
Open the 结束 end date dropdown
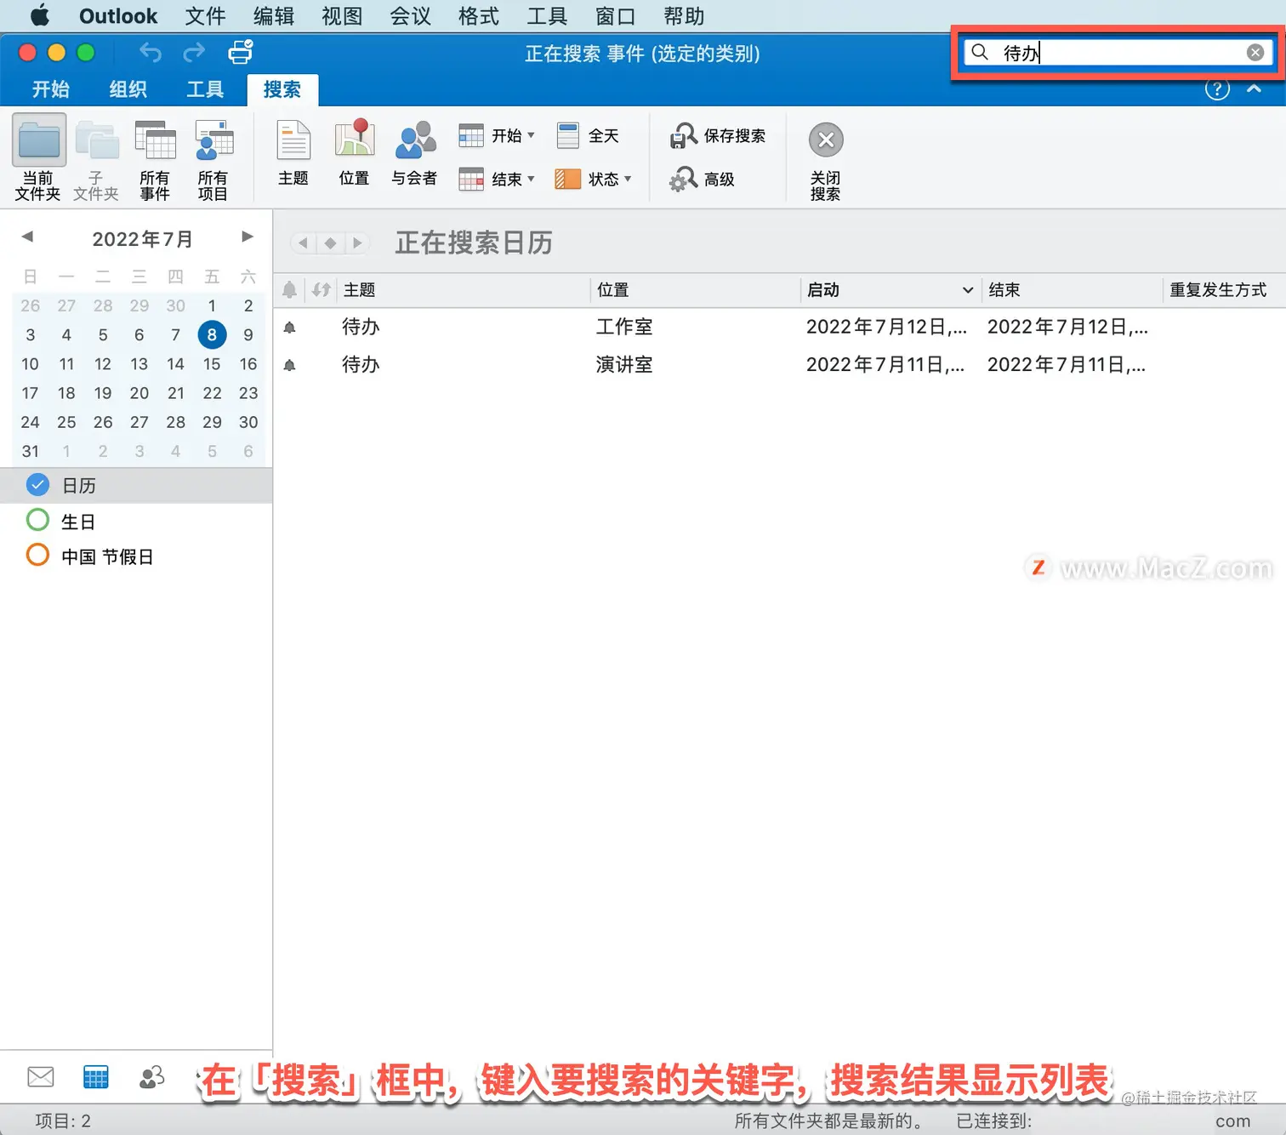click(x=497, y=180)
